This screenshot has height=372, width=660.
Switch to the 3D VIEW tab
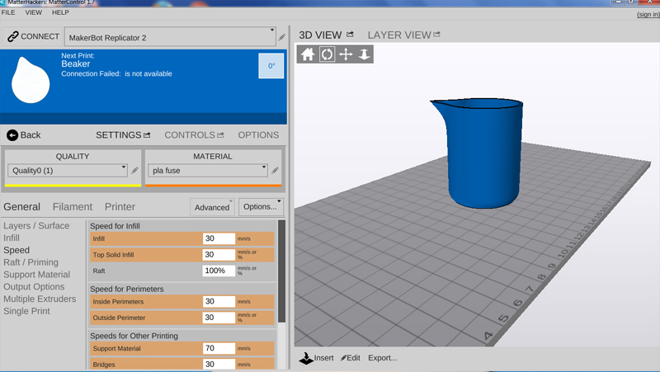(320, 35)
